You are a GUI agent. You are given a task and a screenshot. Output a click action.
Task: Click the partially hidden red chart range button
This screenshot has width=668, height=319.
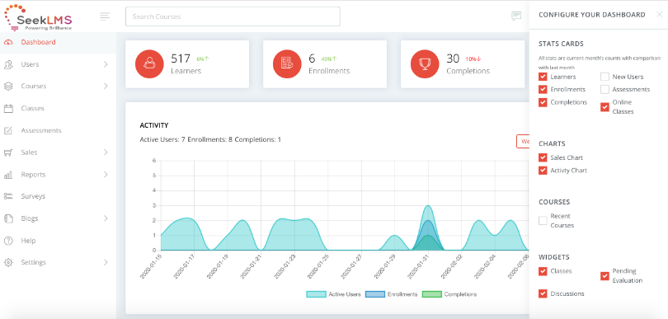(x=523, y=142)
